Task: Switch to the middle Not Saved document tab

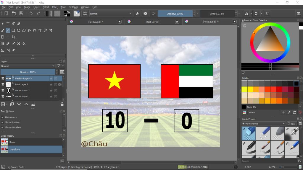Action: click(153, 22)
